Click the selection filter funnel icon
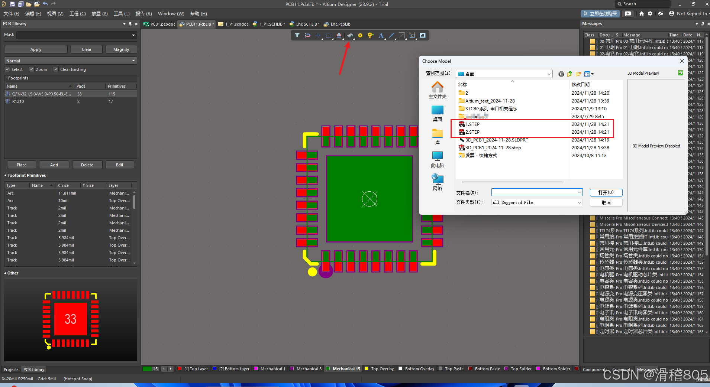 point(297,35)
